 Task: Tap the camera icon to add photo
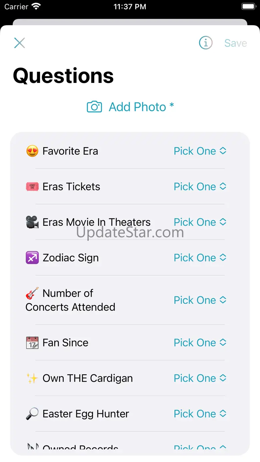[x=94, y=107]
